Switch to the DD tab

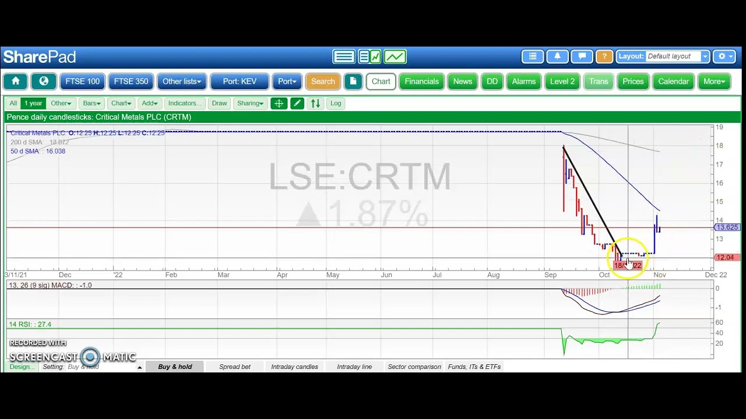coord(492,81)
